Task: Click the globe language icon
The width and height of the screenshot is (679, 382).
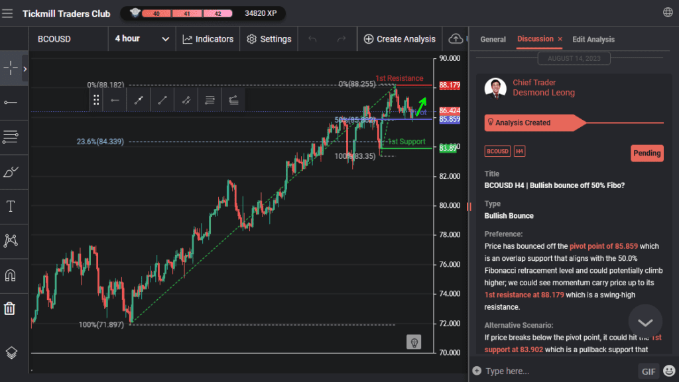Action: point(668,13)
